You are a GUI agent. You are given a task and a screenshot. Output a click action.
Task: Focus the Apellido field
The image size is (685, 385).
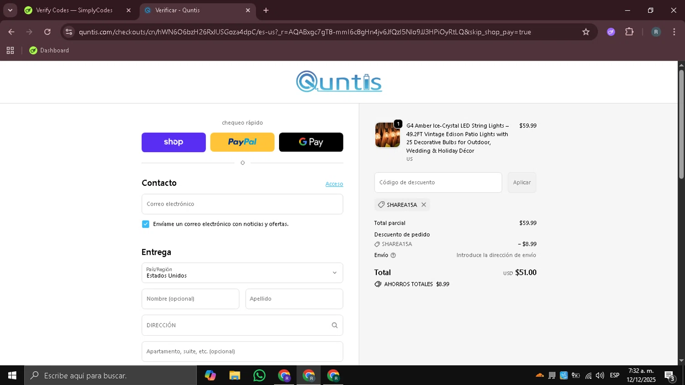click(x=294, y=299)
